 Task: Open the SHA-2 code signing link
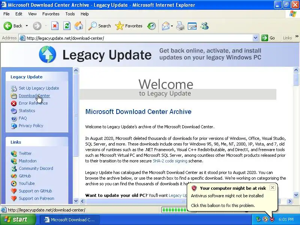pos(170,161)
